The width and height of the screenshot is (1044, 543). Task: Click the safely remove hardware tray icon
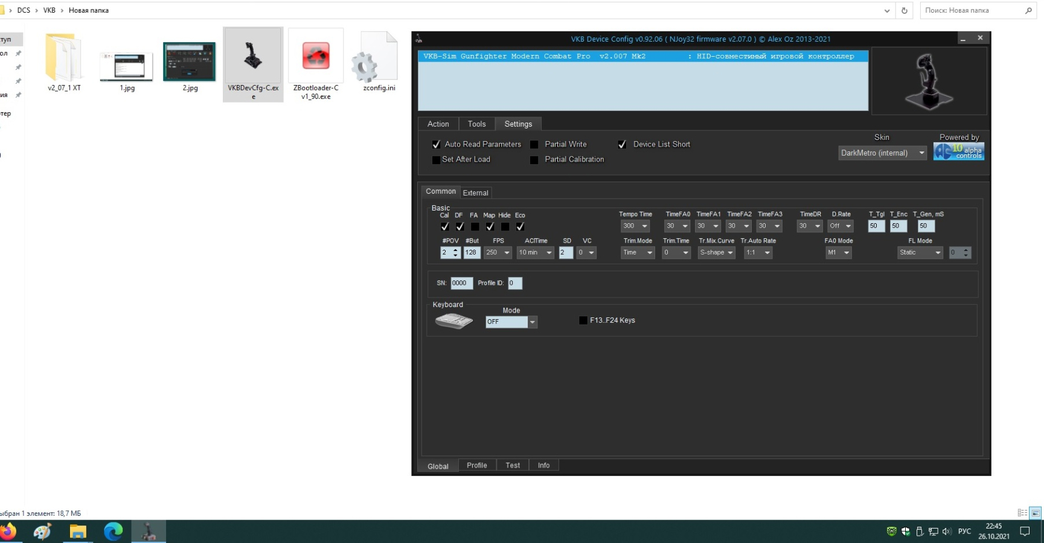click(919, 532)
